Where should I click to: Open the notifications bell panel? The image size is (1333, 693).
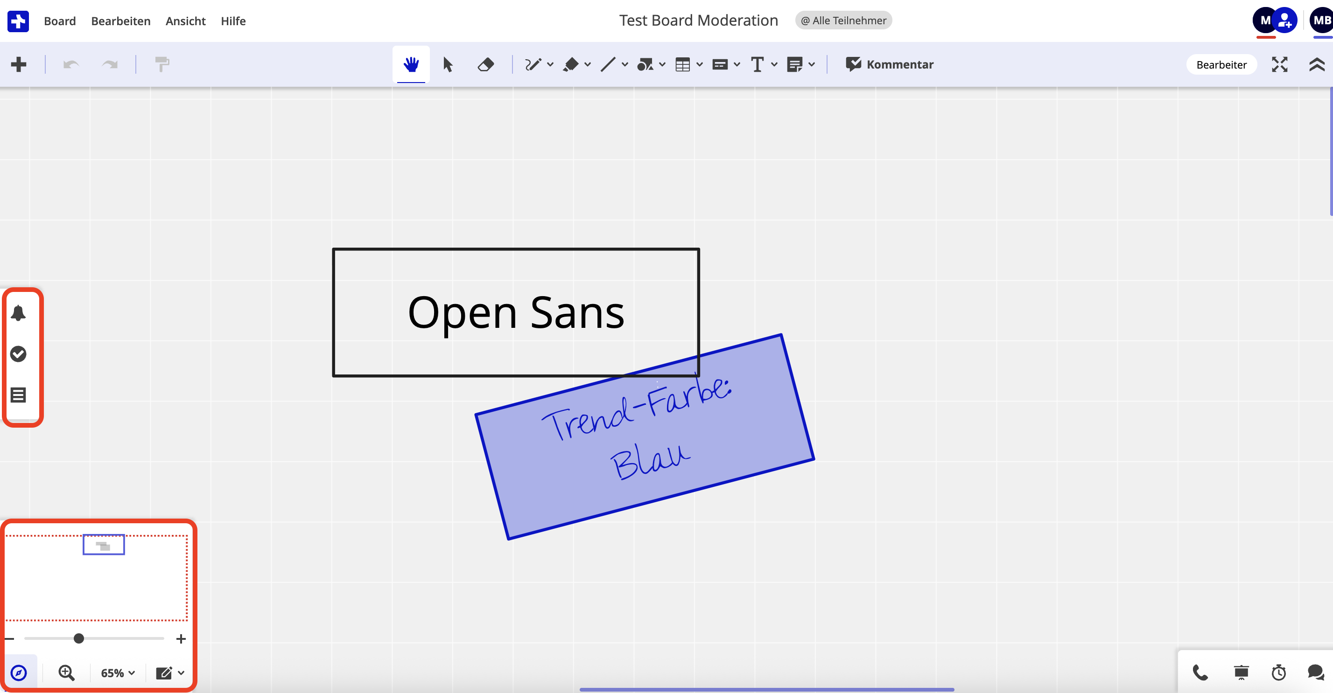point(18,313)
